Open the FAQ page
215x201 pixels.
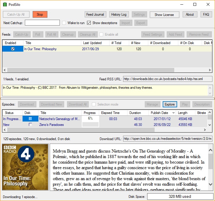[206, 15]
